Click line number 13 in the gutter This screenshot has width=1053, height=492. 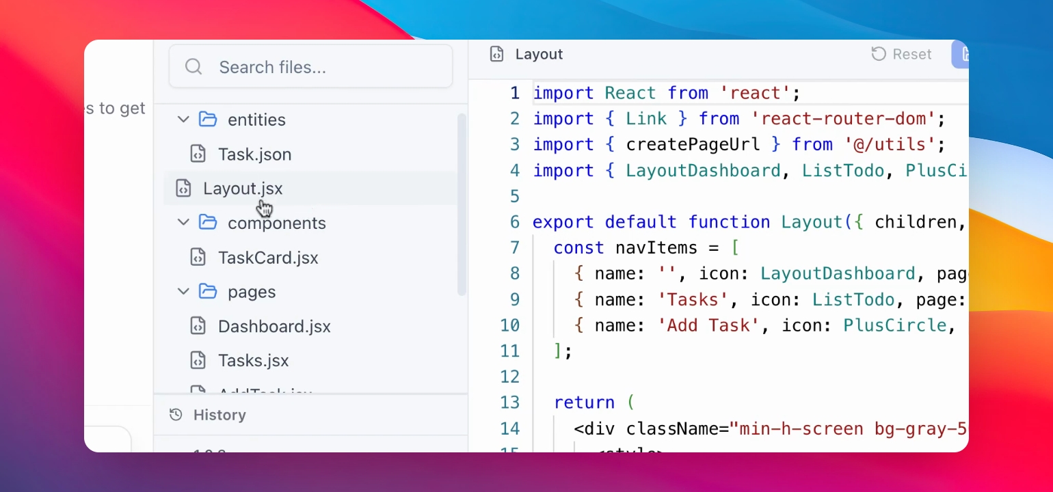coord(510,402)
